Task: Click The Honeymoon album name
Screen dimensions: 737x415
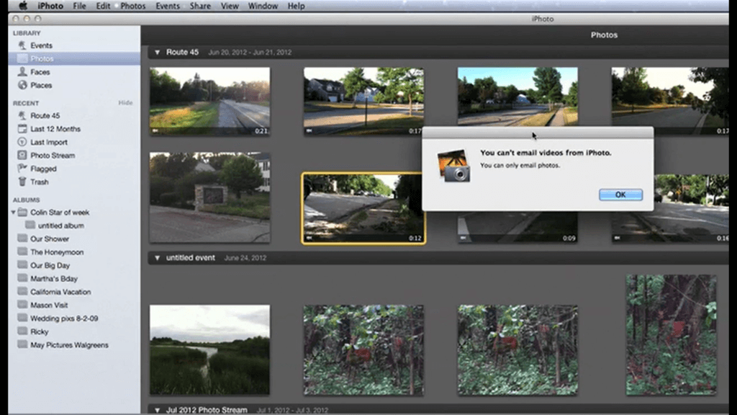Action: click(x=57, y=252)
